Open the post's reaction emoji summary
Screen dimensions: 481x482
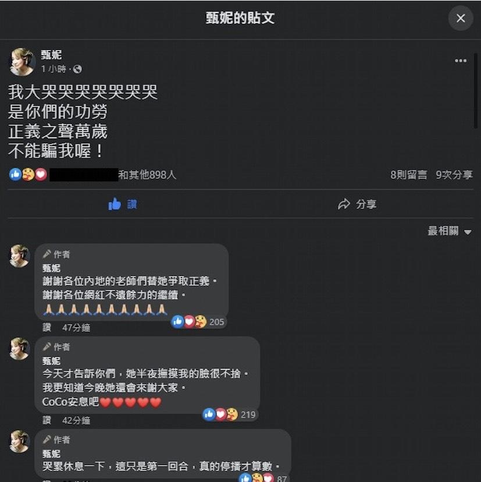(28, 174)
